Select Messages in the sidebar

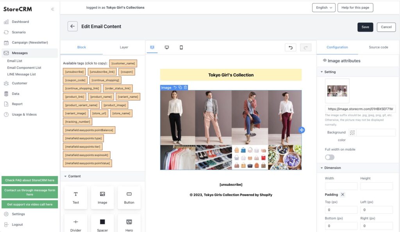point(30,53)
